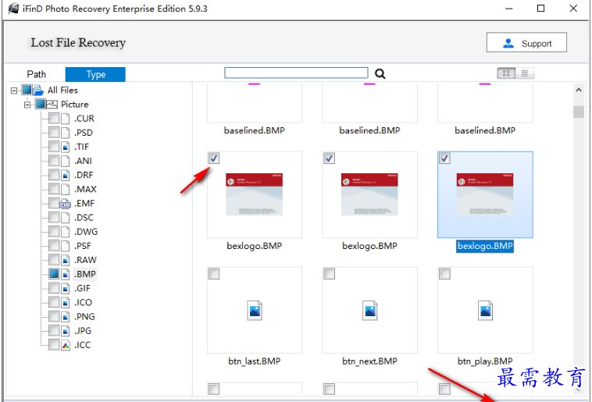
Task: Uncheck the first bexlogo.BMP checkbox
Action: pos(214,158)
